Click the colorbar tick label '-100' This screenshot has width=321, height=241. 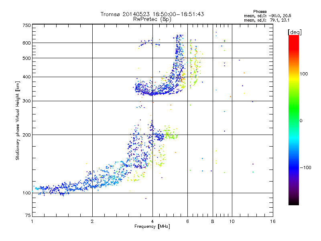pyautogui.click(x=306, y=167)
